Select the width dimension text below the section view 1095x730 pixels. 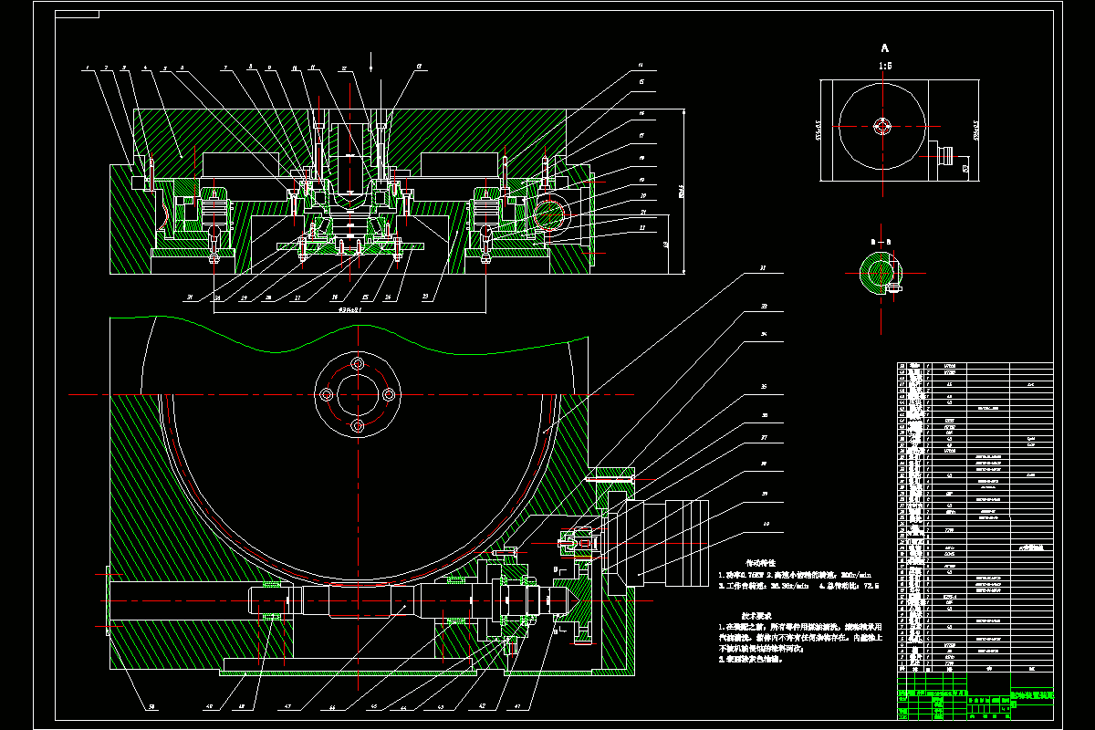349,310
